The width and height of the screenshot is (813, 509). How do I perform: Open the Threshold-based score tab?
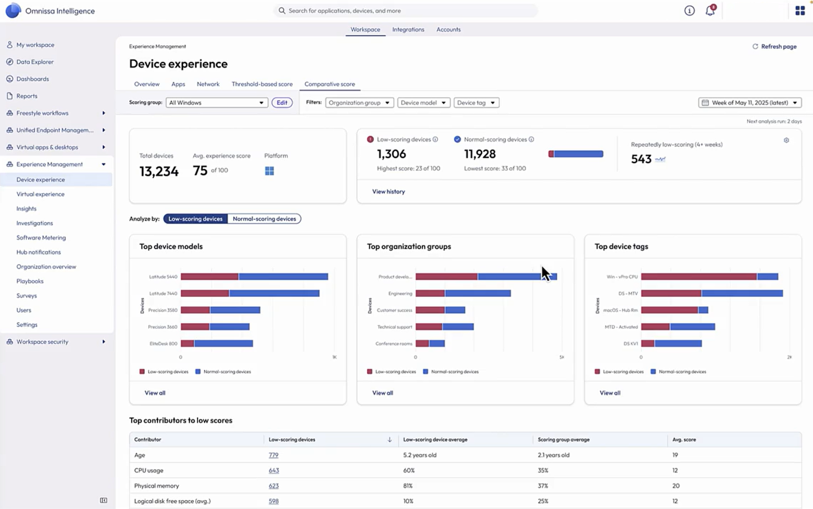262,84
